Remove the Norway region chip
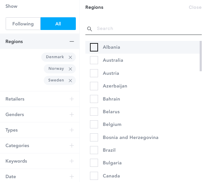The height and width of the screenshot is (182, 206). 70,69
